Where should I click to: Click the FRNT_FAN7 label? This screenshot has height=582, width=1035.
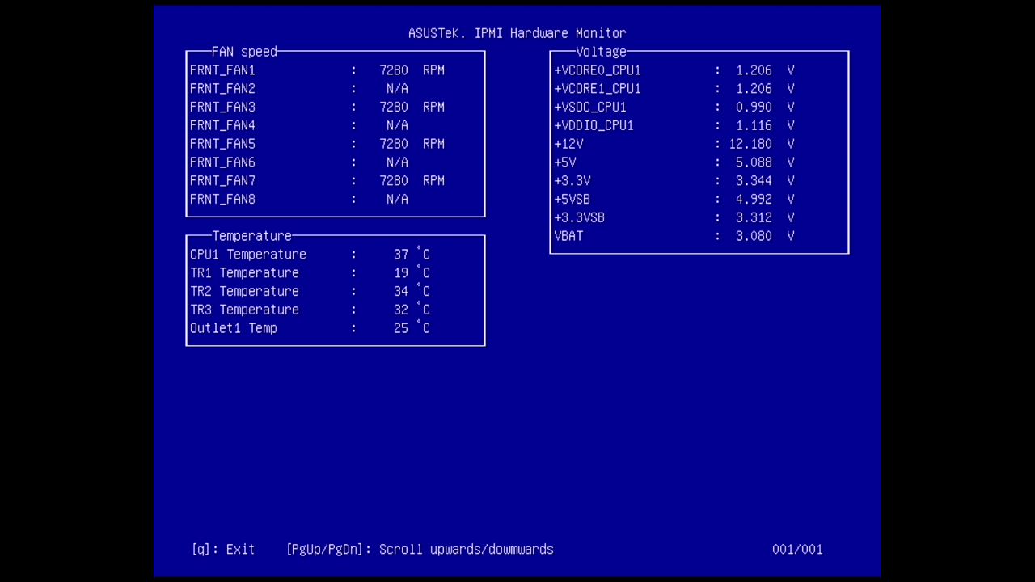point(222,181)
